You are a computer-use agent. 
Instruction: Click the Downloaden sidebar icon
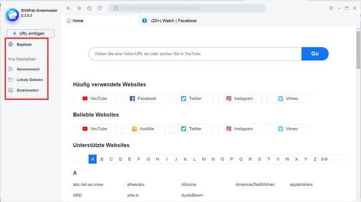(11, 90)
